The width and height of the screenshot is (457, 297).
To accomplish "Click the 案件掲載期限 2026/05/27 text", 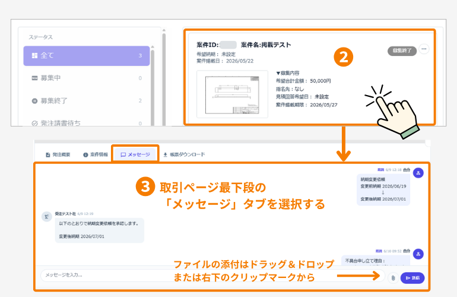I will click(307, 105).
